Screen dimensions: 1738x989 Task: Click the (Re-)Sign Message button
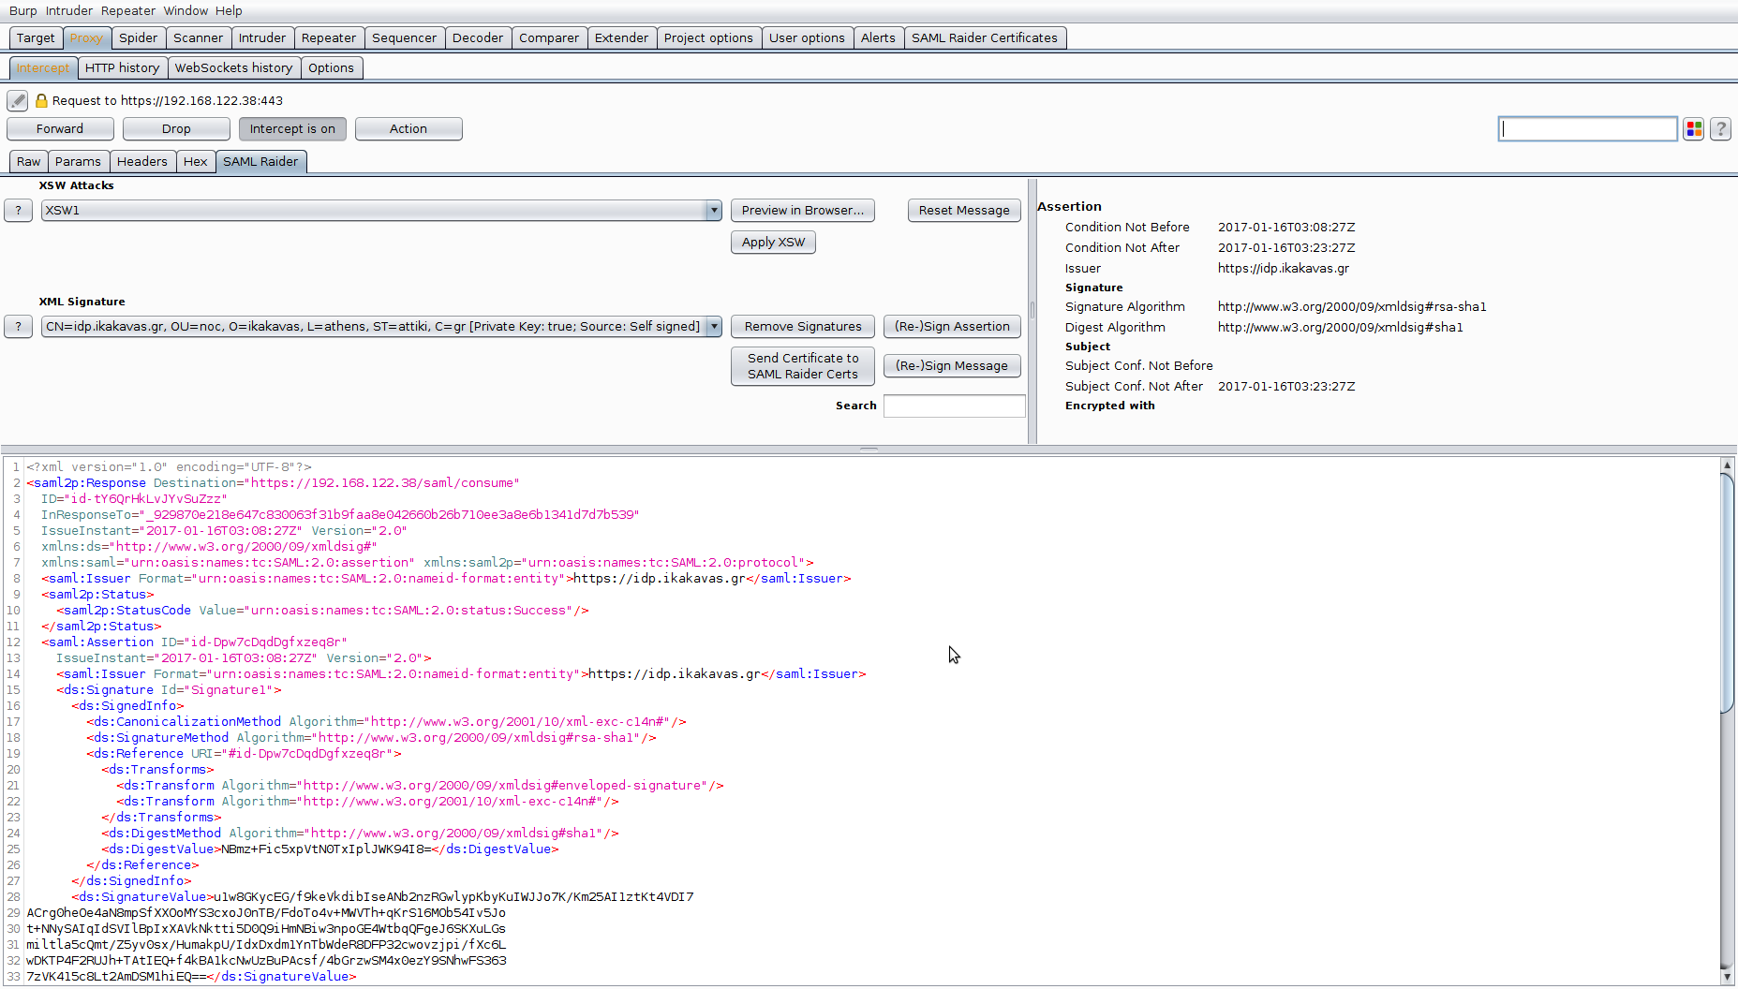tap(952, 366)
